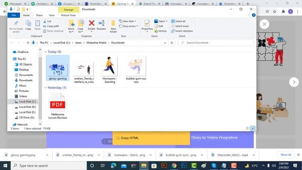
Task: Open glossy-gaming.png download options chevron
Action: [x=47, y=155]
